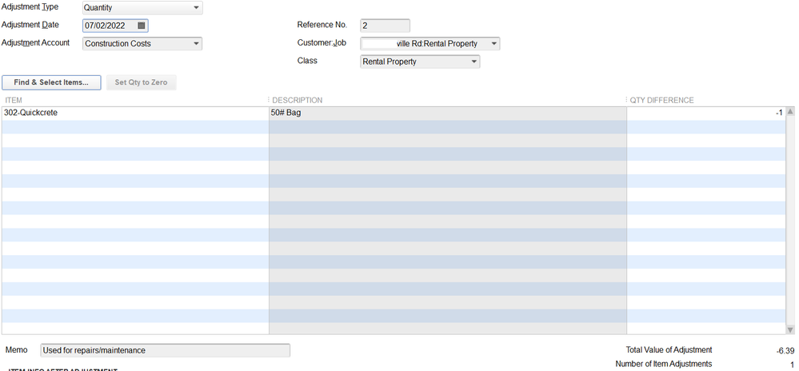The width and height of the screenshot is (799, 371).
Task: Click the empty second row item cell
Action: (x=134, y=127)
